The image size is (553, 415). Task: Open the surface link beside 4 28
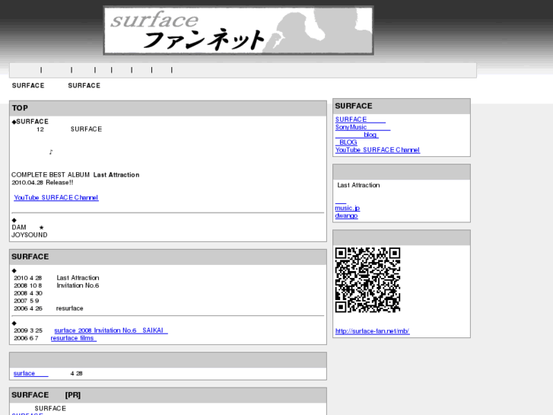(30, 373)
